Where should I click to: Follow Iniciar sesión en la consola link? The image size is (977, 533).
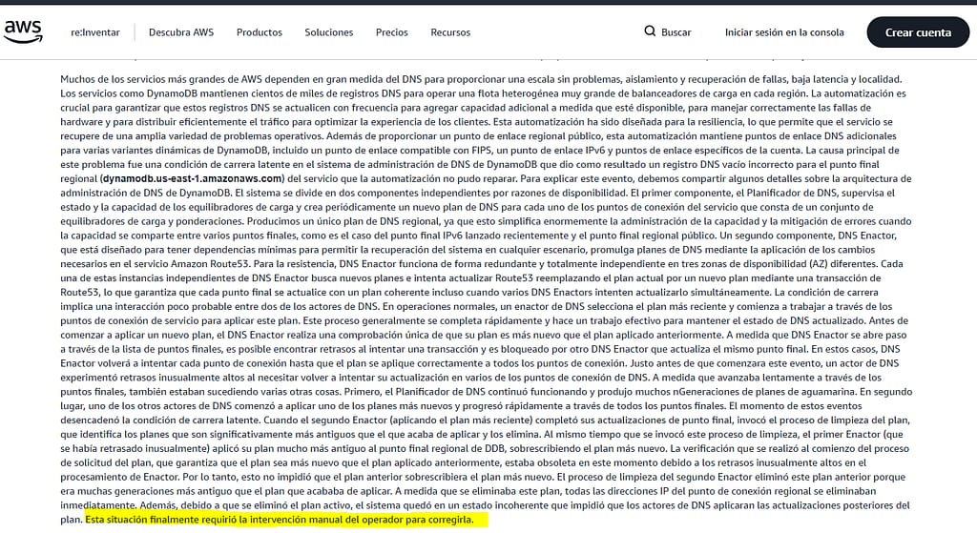point(784,32)
